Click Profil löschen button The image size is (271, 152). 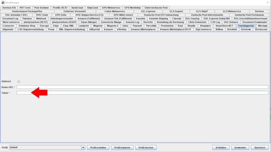(x=146, y=148)
